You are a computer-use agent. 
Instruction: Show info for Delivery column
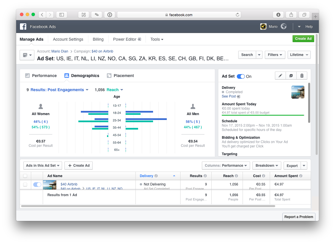[156, 176]
